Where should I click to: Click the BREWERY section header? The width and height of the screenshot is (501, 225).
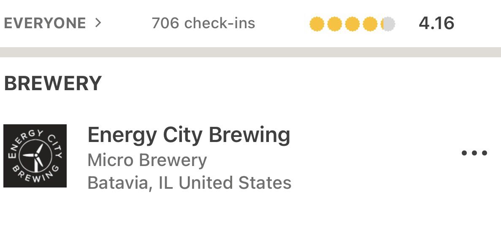53,83
